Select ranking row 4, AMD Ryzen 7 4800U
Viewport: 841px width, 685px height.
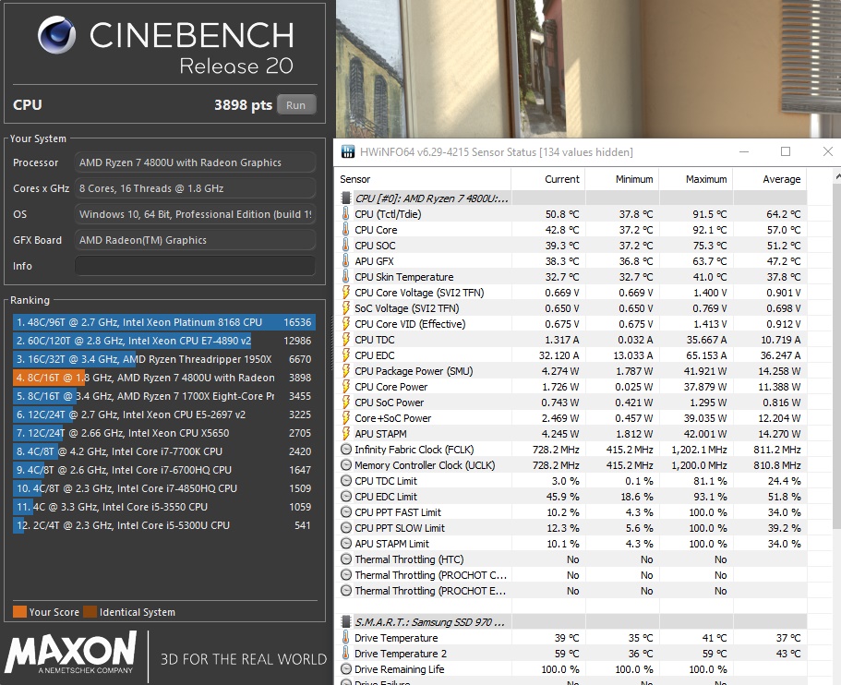pos(163,378)
